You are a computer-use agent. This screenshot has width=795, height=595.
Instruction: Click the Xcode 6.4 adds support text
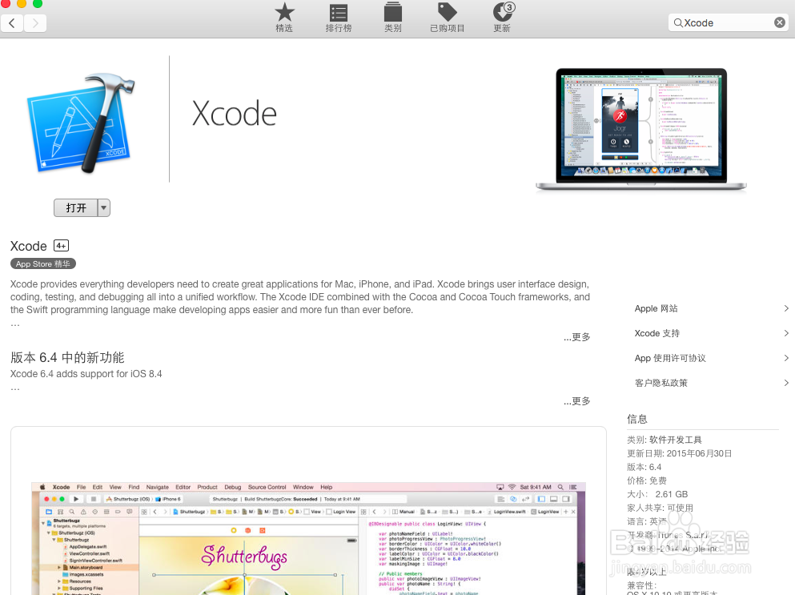click(86, 374)
